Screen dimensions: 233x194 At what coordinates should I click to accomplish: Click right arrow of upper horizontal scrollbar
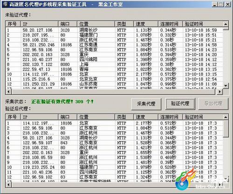coord(219,92)
